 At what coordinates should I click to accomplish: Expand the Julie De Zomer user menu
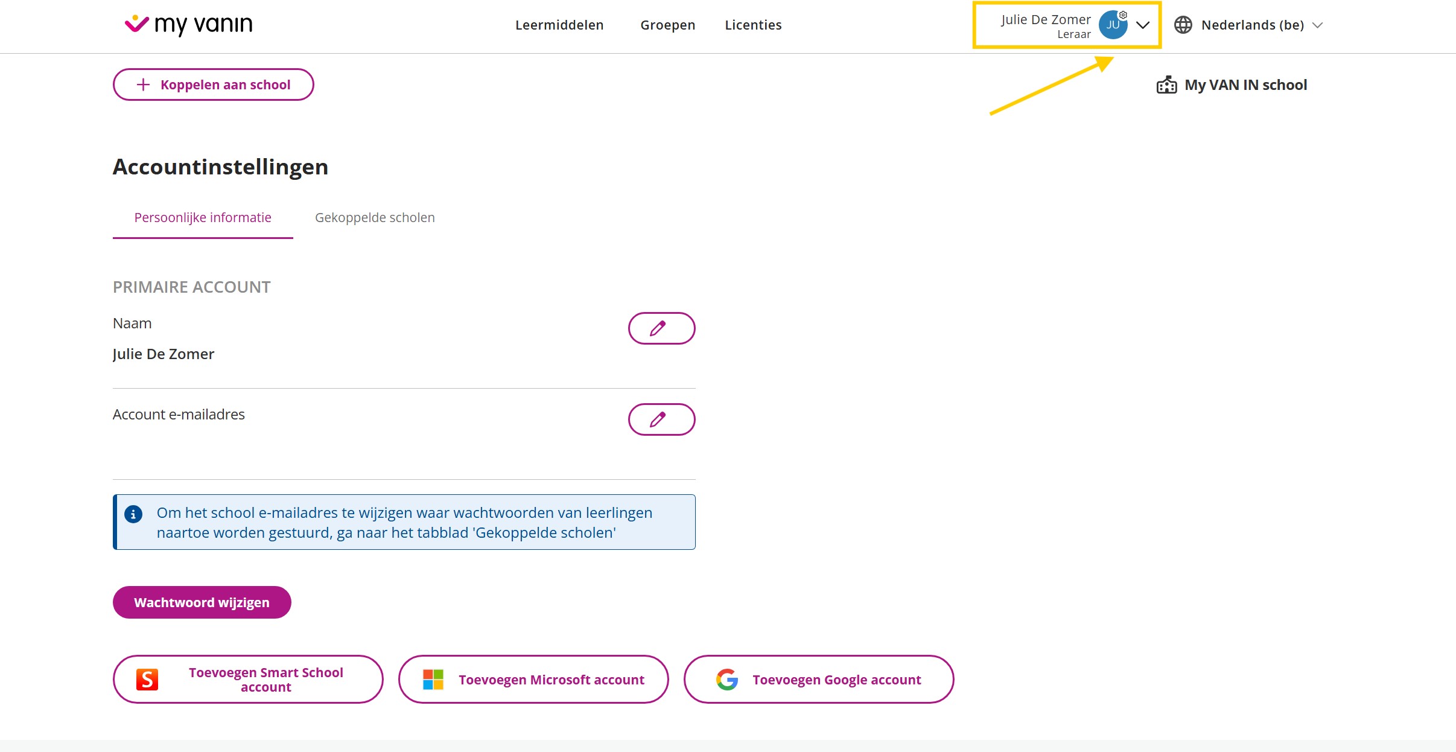[x=1142, y=25]
